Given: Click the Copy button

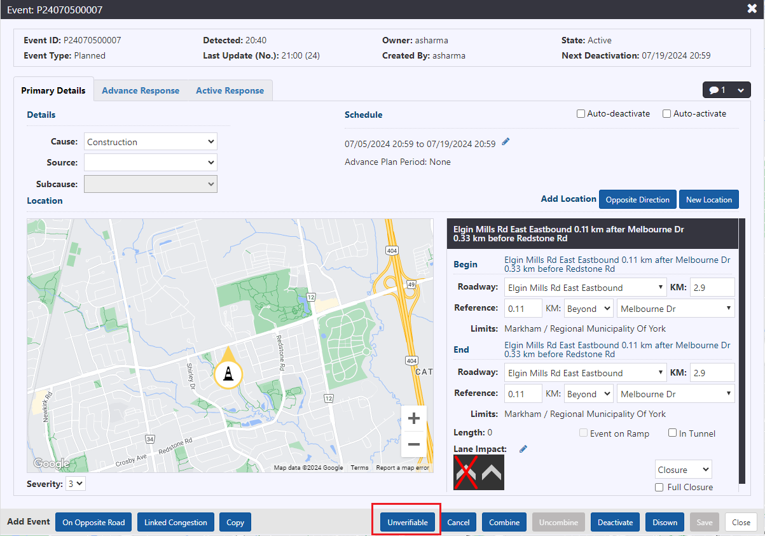Looking at the screenshot, I should click(235, 523).
